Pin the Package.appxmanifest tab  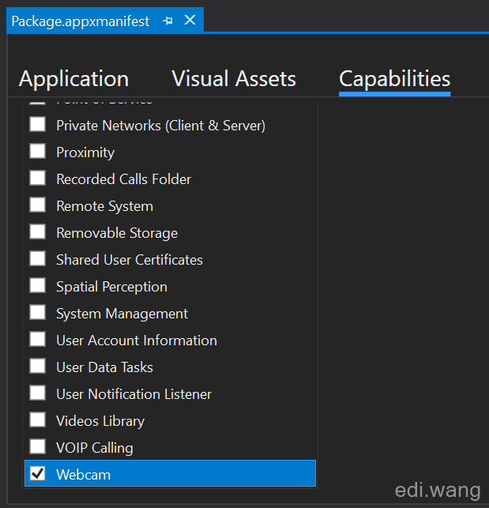pyautogui.click(x=167, y=21)
